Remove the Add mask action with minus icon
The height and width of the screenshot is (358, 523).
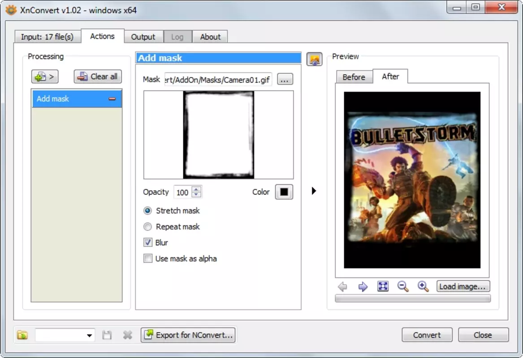click(112, 99)
